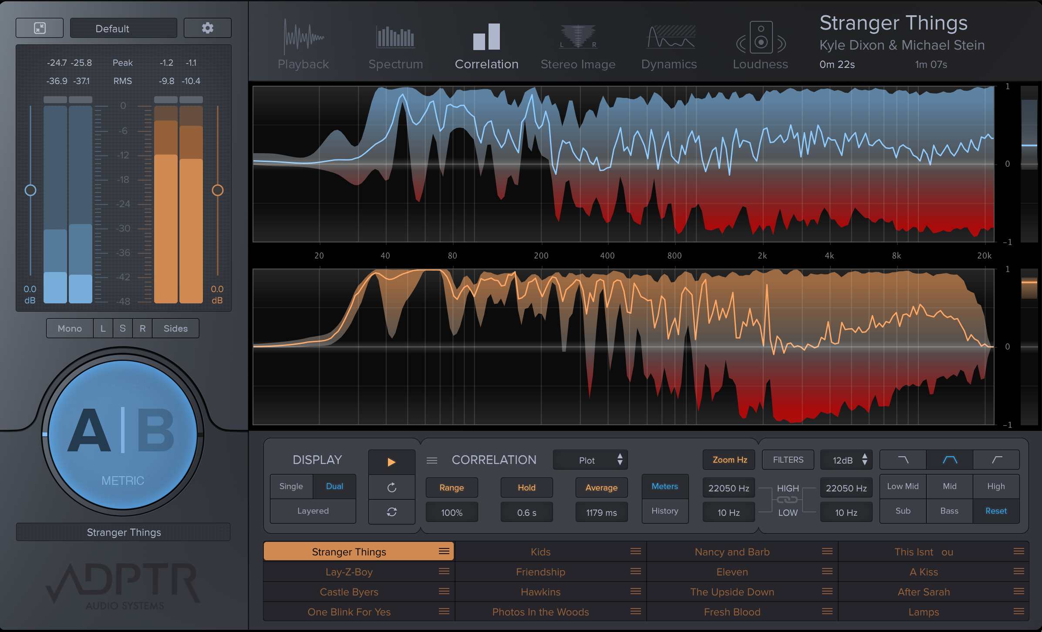Enable the Layered display mode

pyautogui.click(x=313, y=511)
